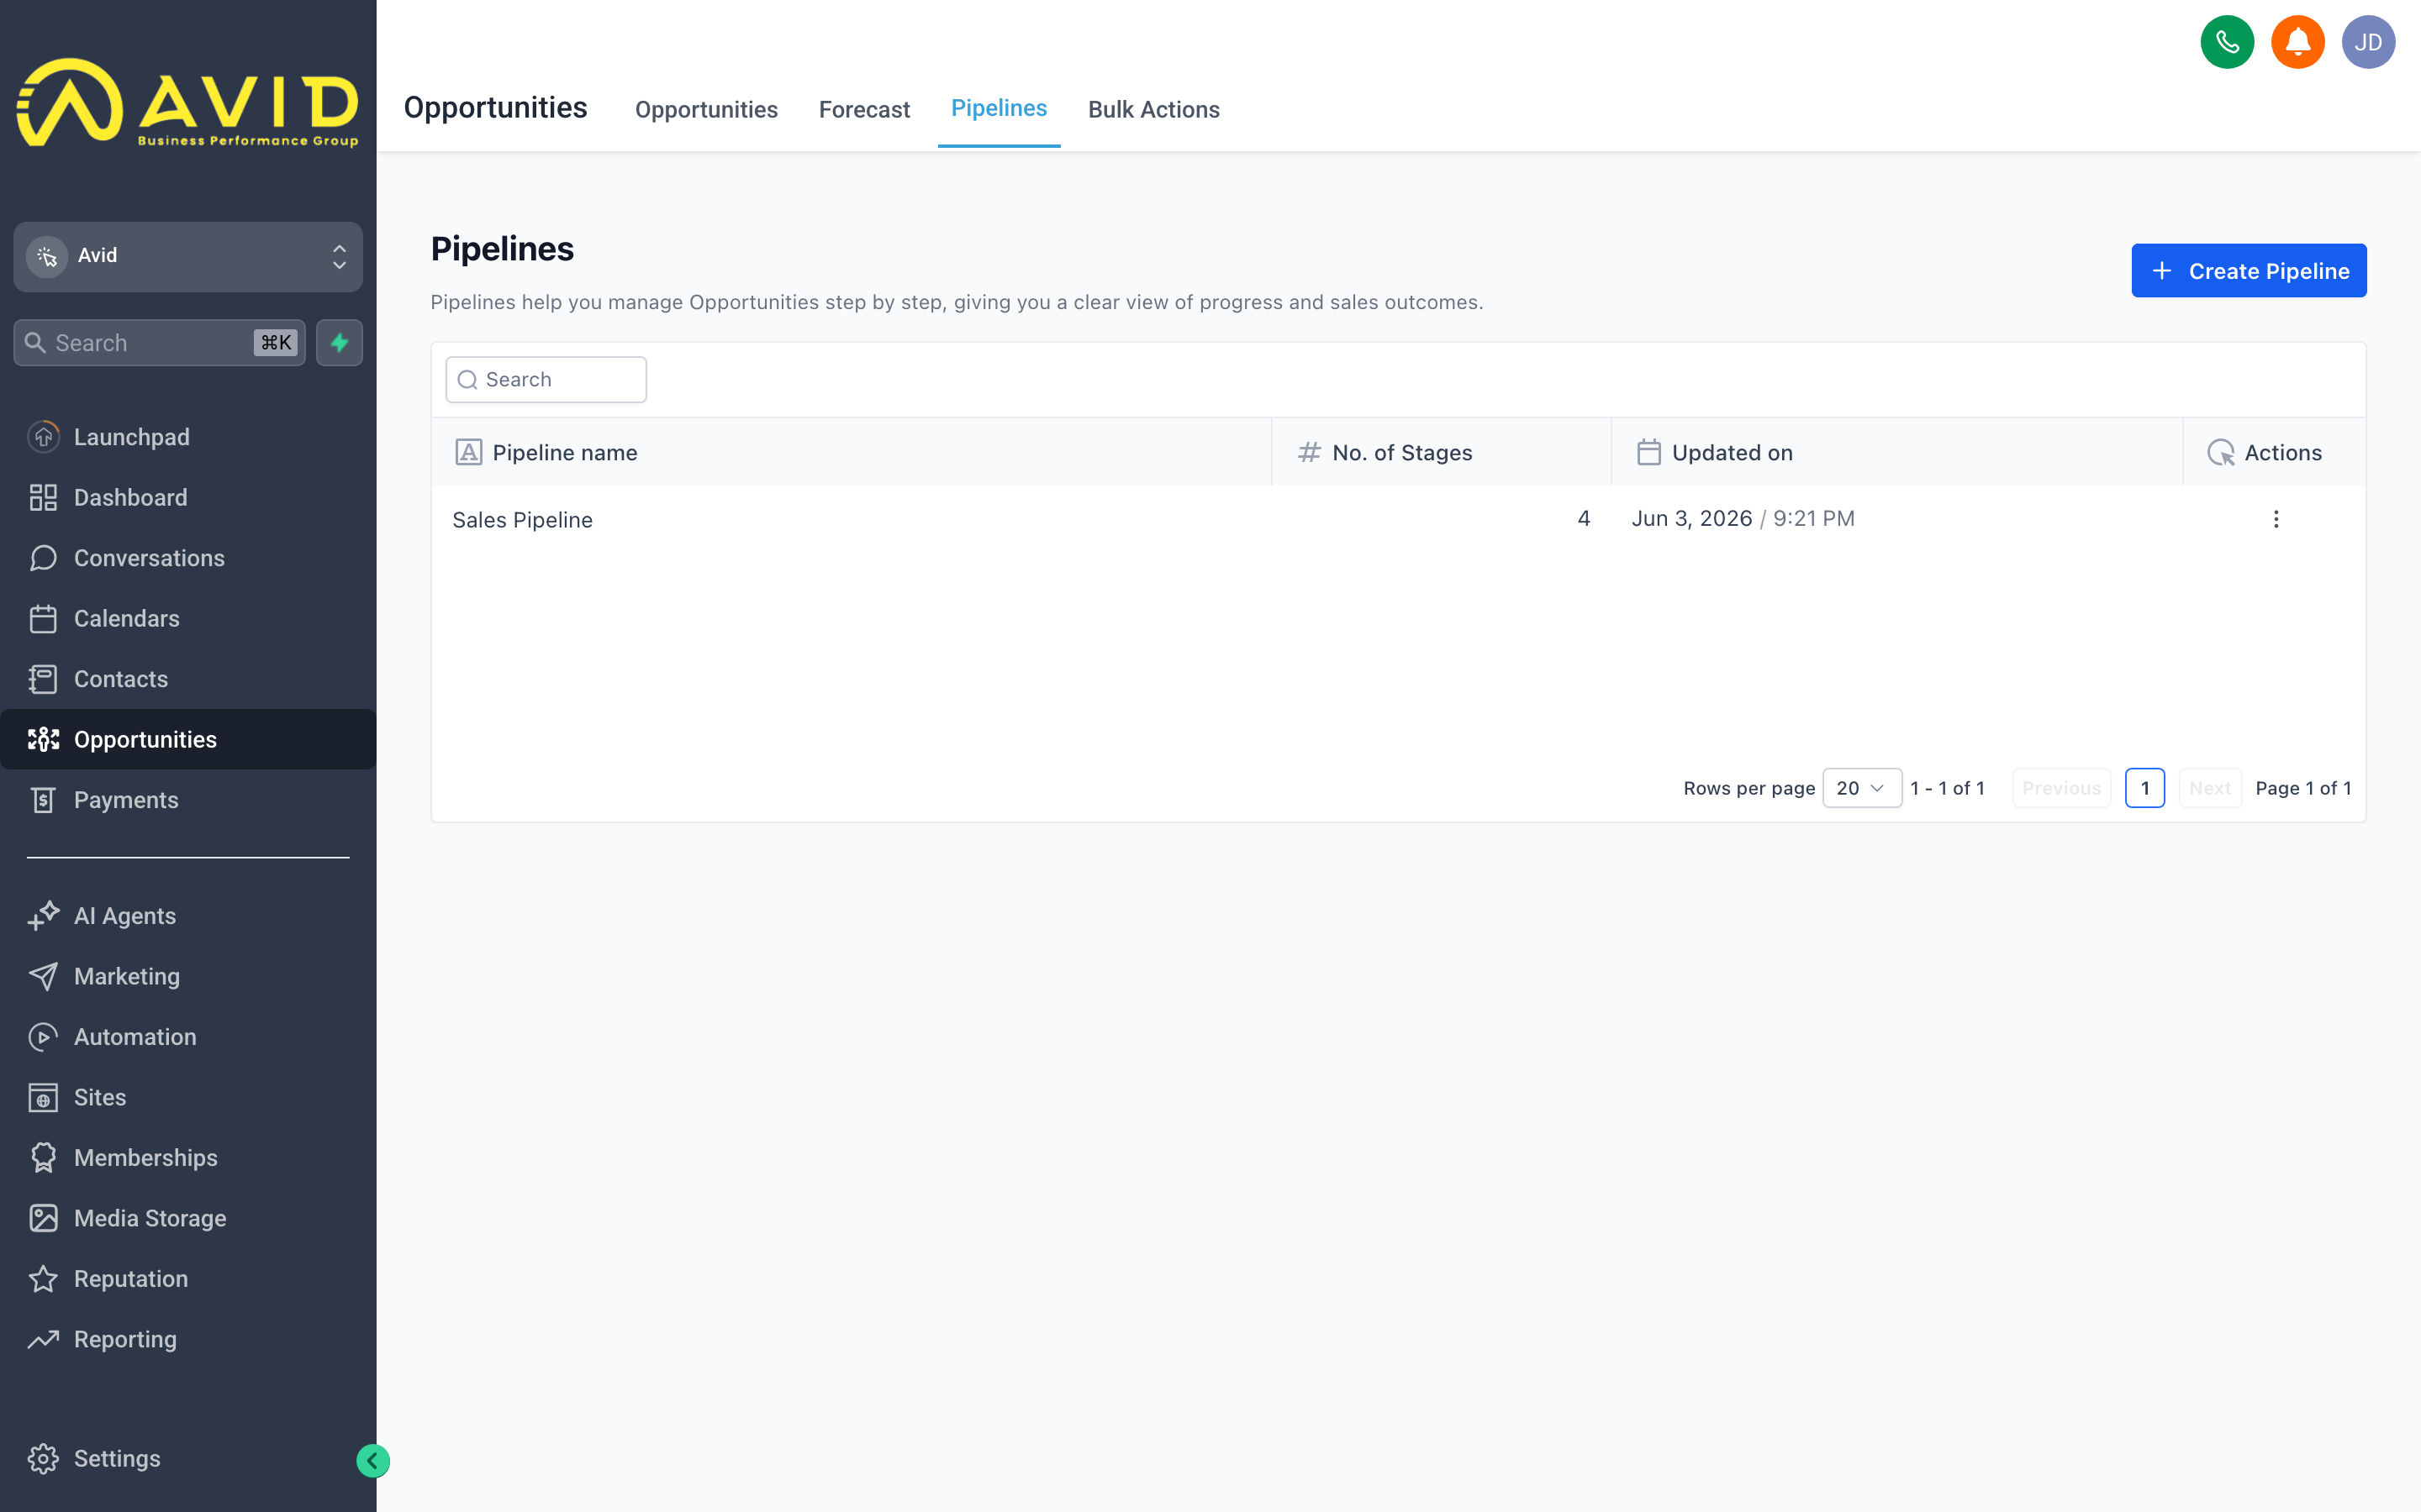This screenshot has height=1512, width=2421.
Task: Switch to the Forecast tab
Action: click(864, 109)
